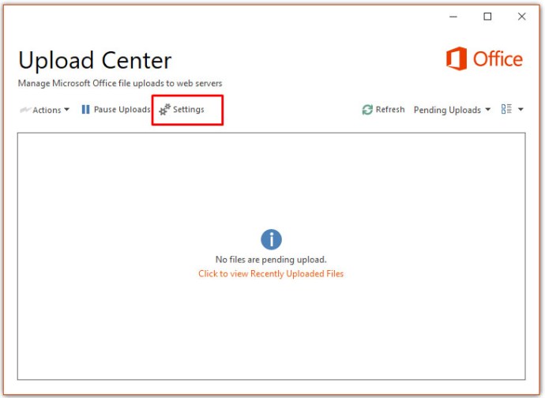
Task: Click the Office logo
Action: pos(484,58)
